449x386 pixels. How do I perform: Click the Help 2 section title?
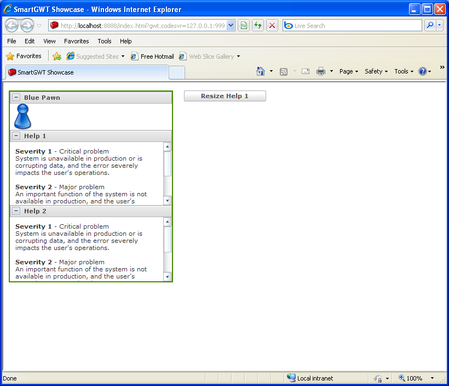click(35, 211)
